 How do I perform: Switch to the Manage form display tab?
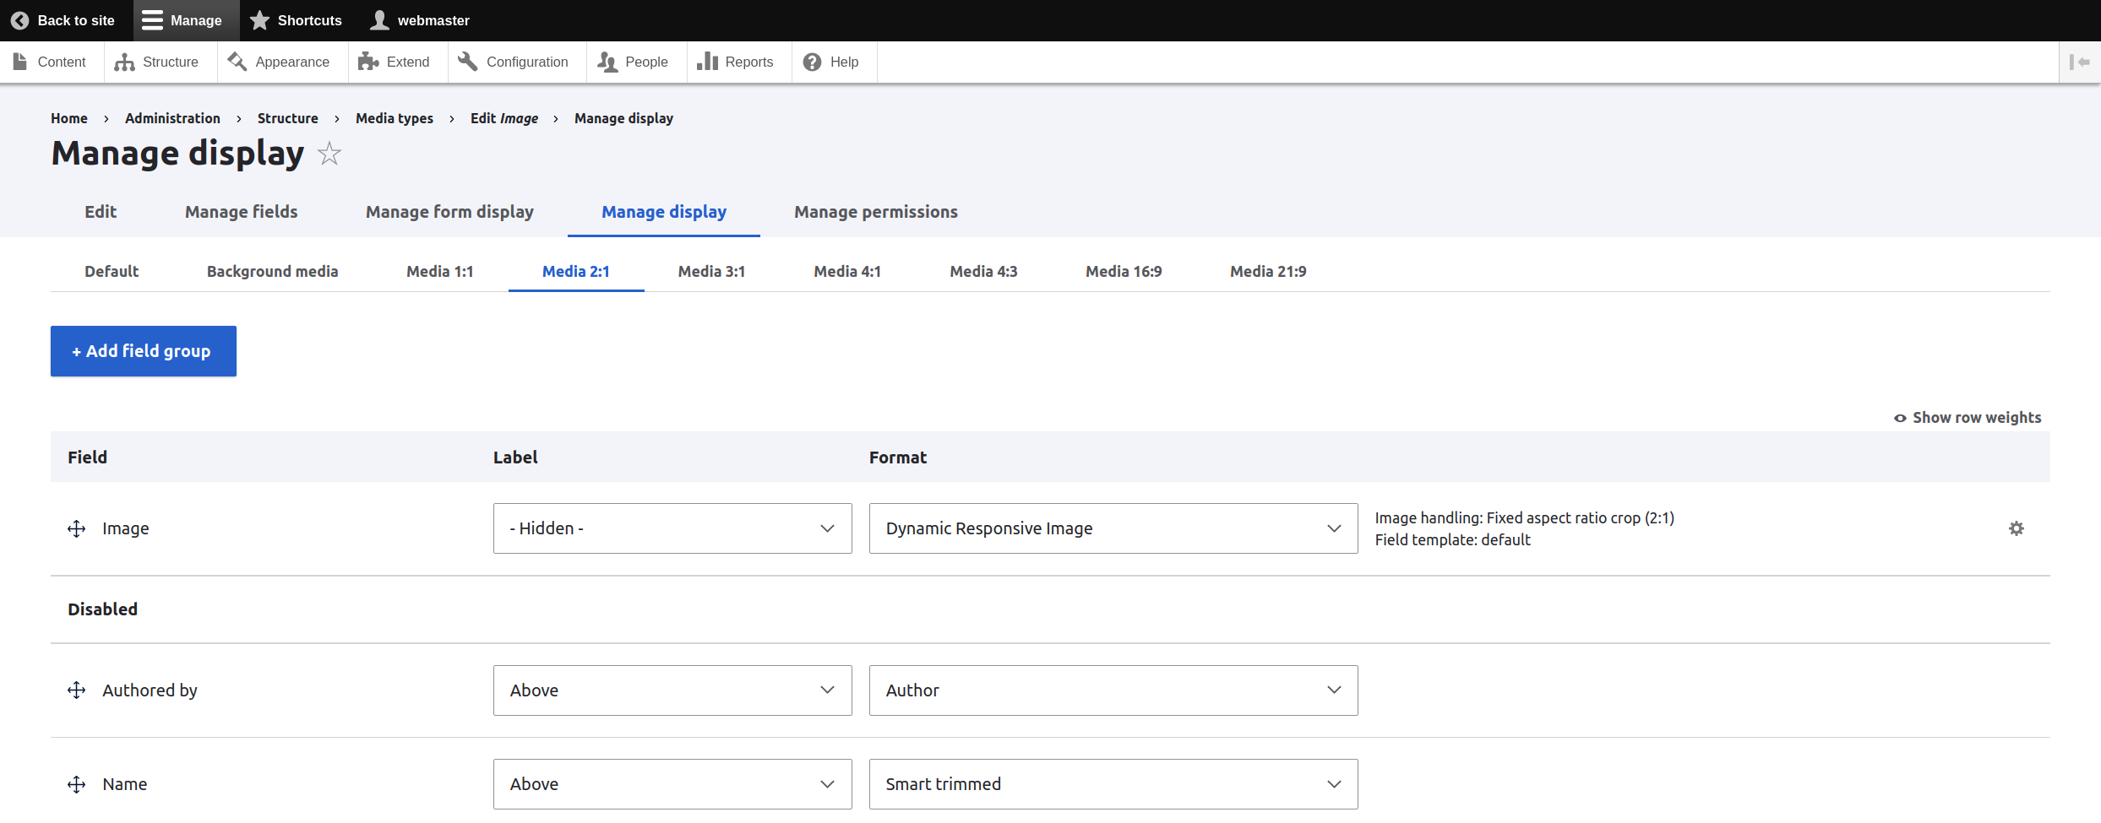[449, 212]
